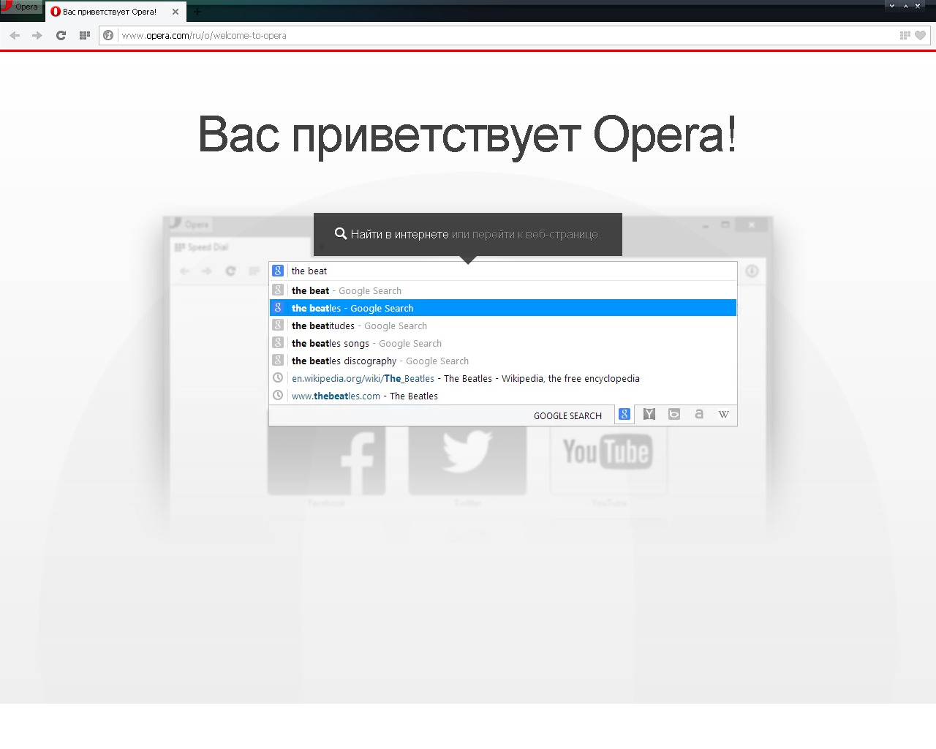Image resolution: width=936 pixels, height=749 pixels.
Task: Open en.wikipedia.org The_Beatles history entry
Action: click(x=503, y=378)
